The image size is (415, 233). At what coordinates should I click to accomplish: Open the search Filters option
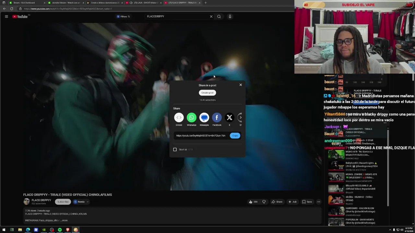pyautogui.click(x=124, y=17)
